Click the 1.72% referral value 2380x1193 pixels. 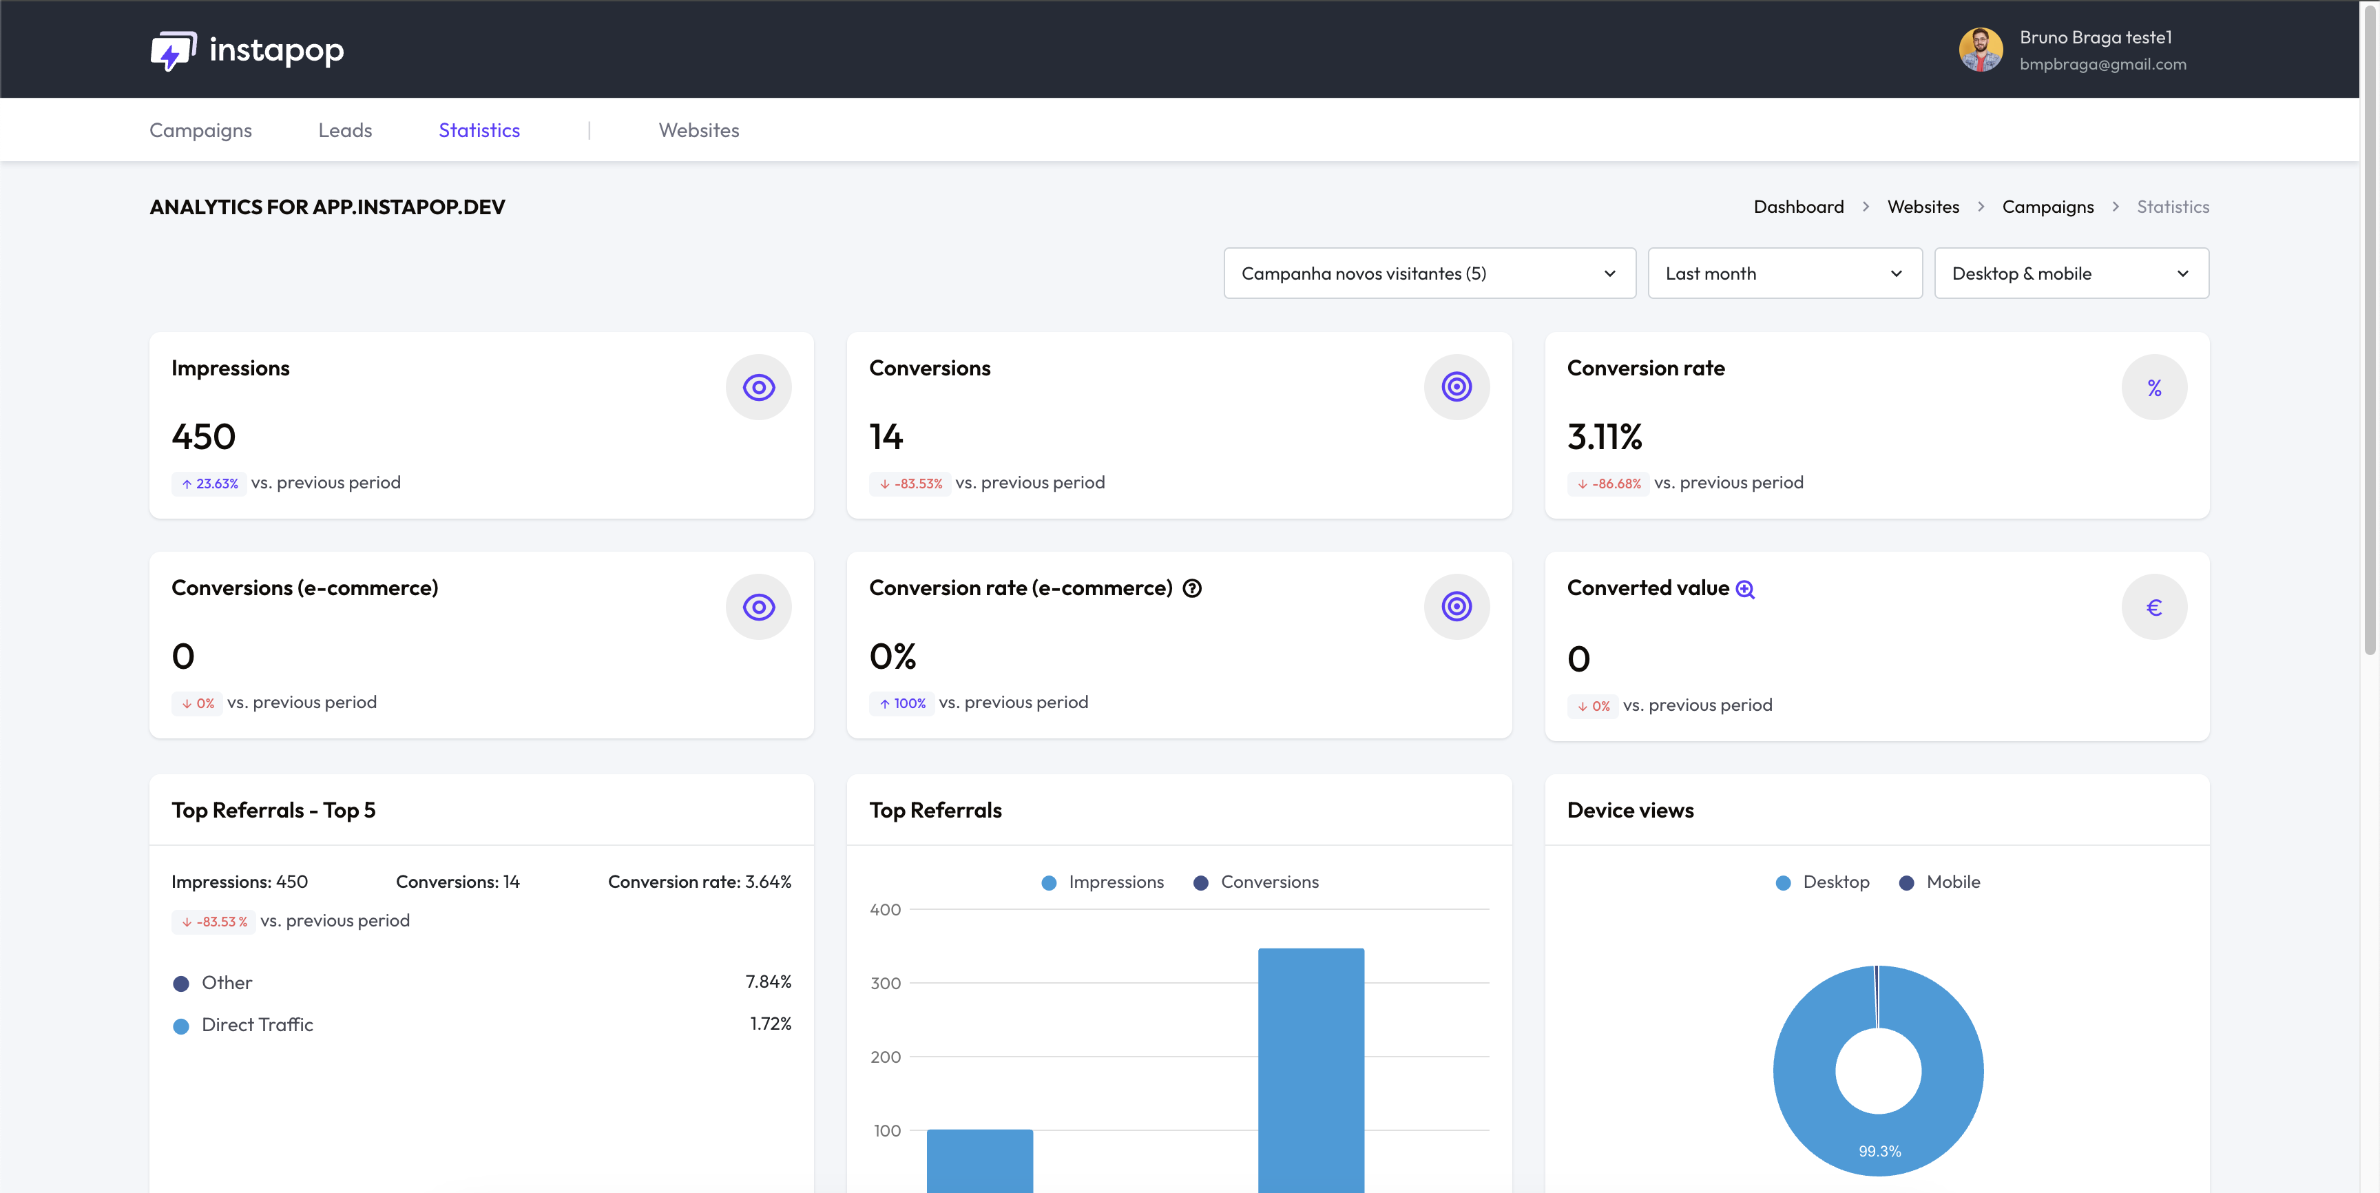770,1025
